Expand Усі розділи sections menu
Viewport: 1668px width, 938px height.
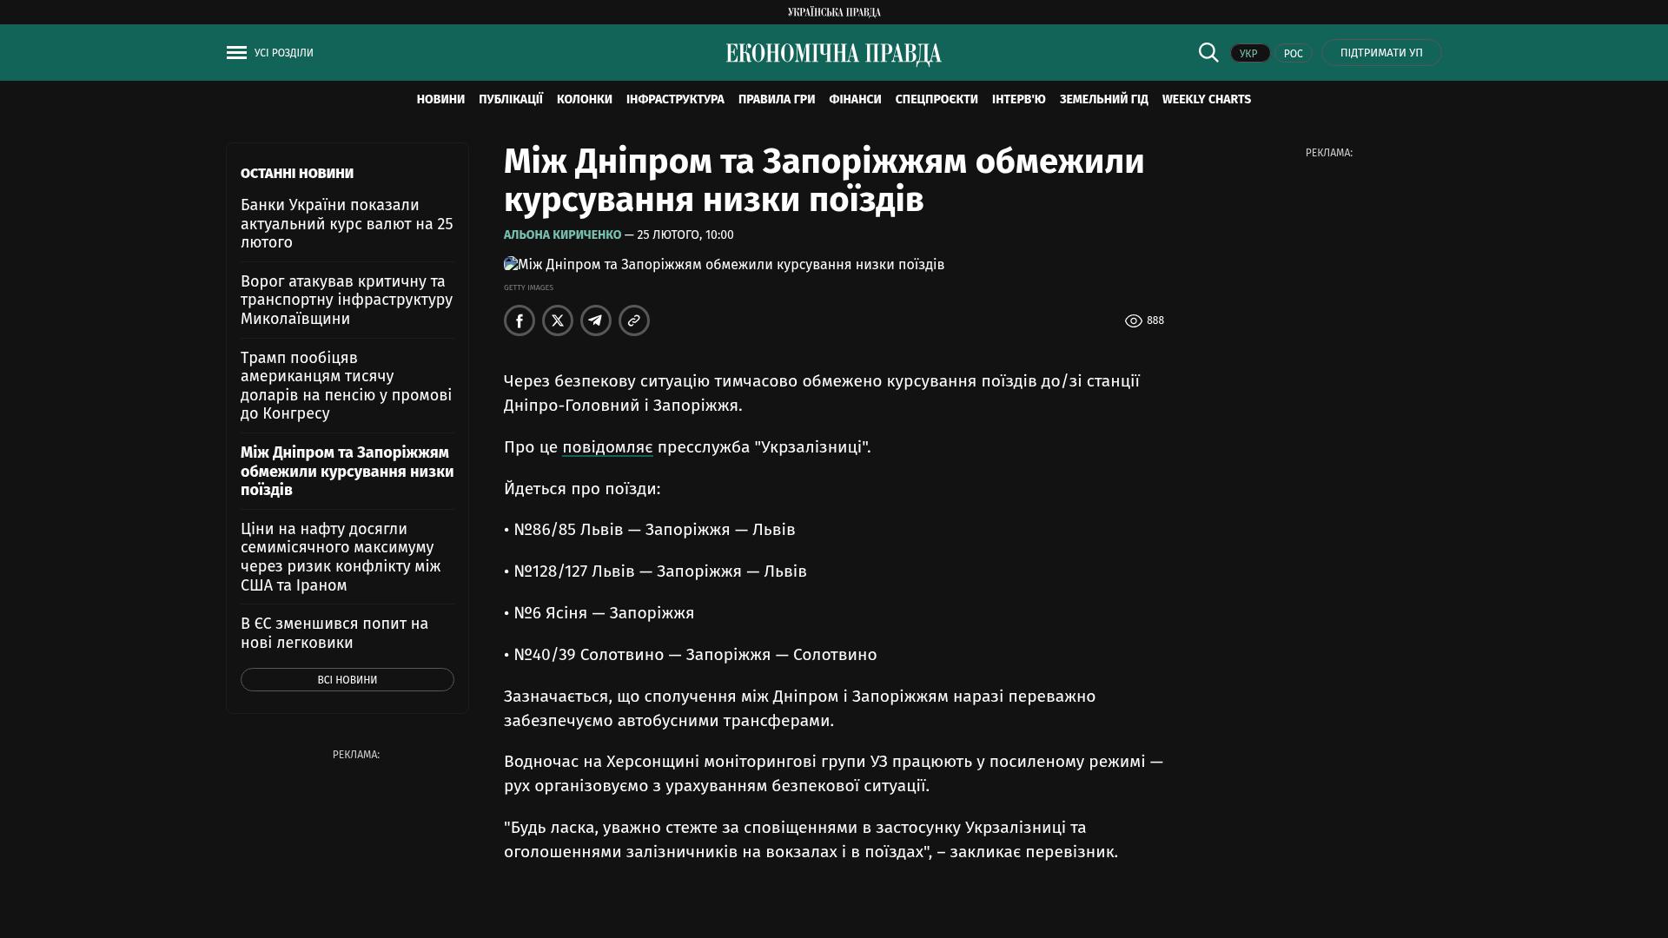click(x=284, y=53)
